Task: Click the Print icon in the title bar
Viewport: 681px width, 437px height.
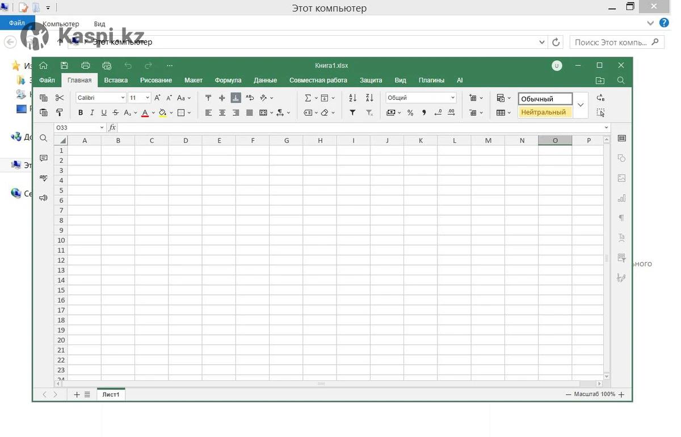Action: click(86, 65)
